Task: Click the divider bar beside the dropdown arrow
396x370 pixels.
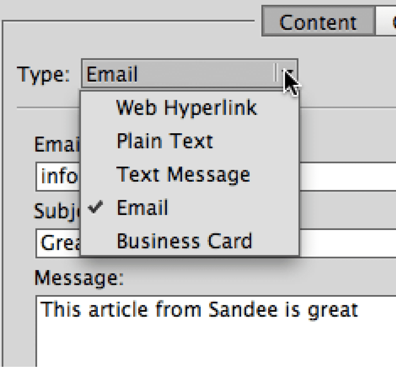Action: 276,73
